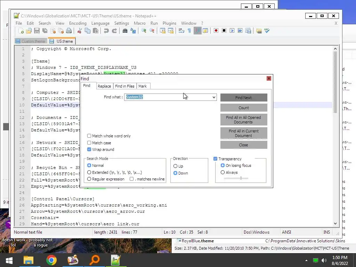Screen dimensions: 356x267
Task: Open the Macro menu
Action: (140, 23)
